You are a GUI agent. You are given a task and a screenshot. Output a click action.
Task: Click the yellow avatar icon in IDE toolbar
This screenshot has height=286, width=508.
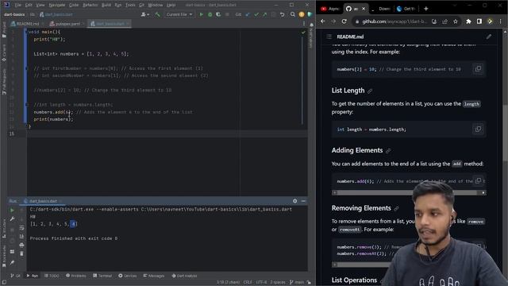tap(302, 14)
